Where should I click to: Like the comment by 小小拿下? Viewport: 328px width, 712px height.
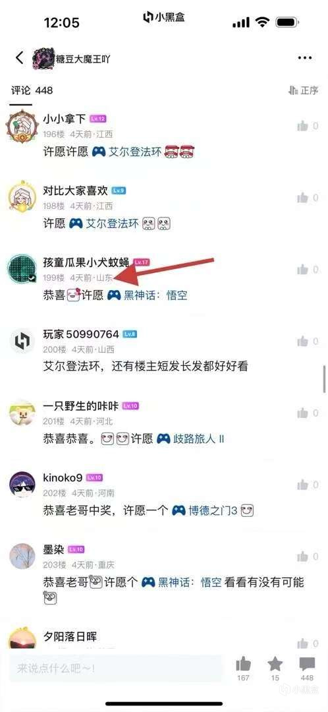point(302,126)
